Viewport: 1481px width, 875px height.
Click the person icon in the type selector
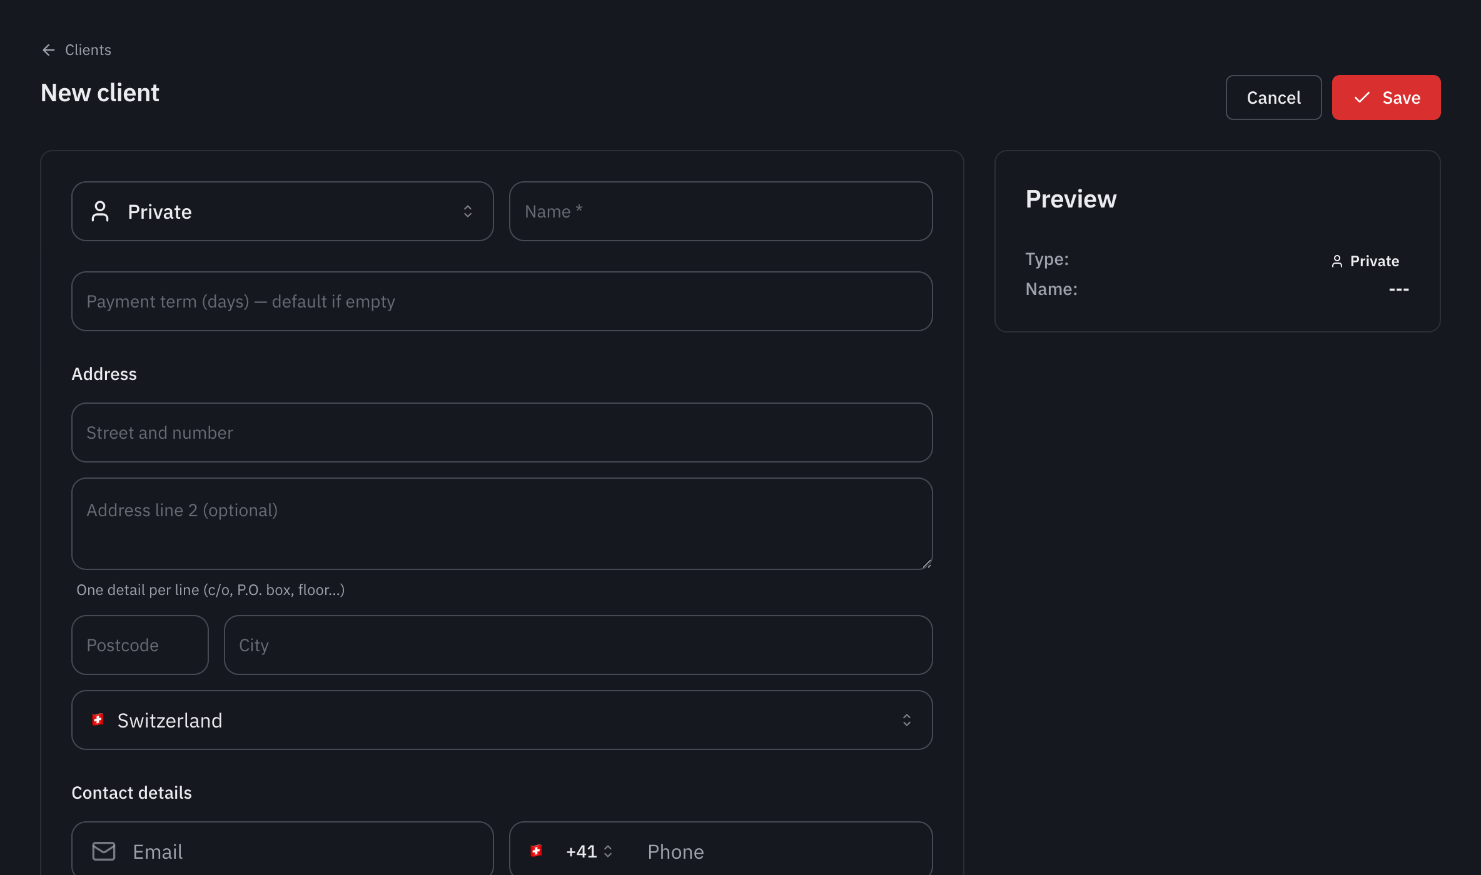coord(100,211)
